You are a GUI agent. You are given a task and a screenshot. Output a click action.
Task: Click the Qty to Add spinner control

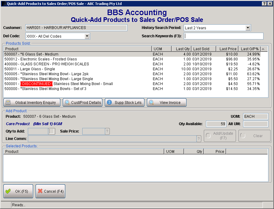point(51,131)
